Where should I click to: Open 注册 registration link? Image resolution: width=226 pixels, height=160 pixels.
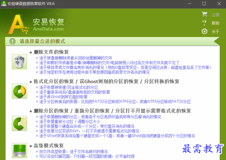[x=215, y=15]
